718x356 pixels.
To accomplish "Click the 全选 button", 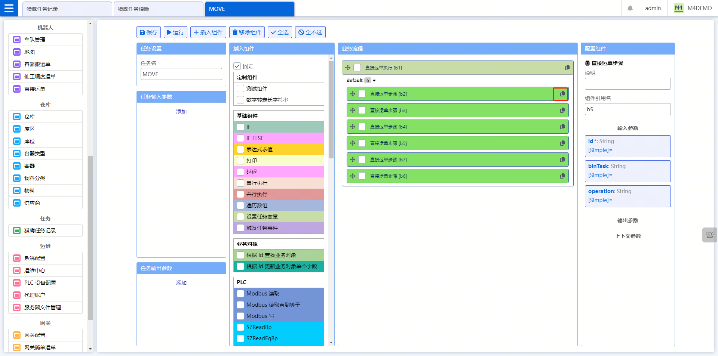I will pyautogui.click(x=280, y=32).
